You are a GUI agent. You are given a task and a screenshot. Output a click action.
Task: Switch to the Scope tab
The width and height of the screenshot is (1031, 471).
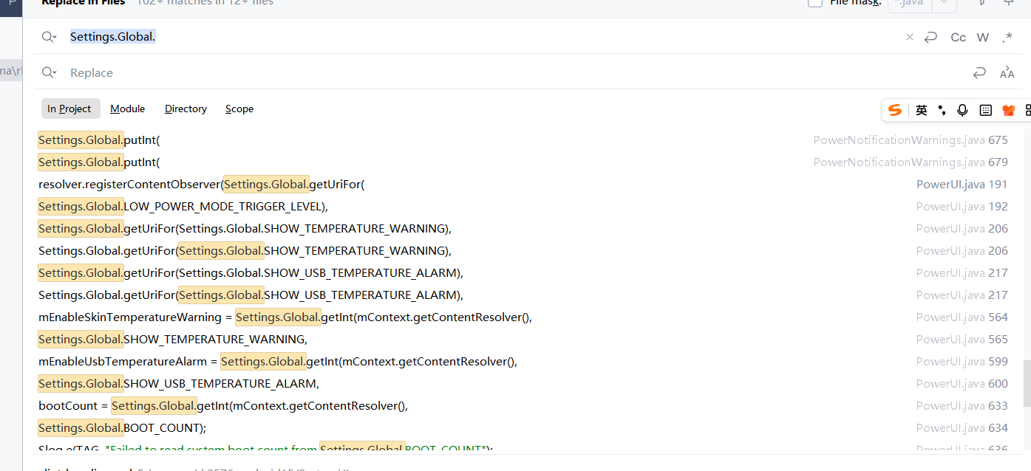click(x=239, y=109)
